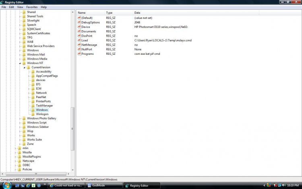The image size is (302, 189).
Task: Select the Programs value string icon
Action: point(79,54)
